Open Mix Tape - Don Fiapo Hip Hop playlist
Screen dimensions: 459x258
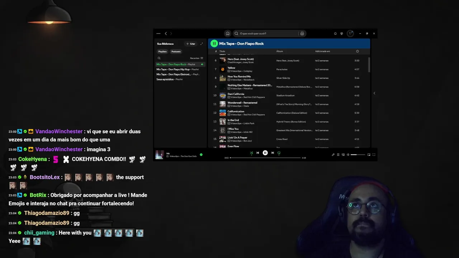[x=180, y=70]
